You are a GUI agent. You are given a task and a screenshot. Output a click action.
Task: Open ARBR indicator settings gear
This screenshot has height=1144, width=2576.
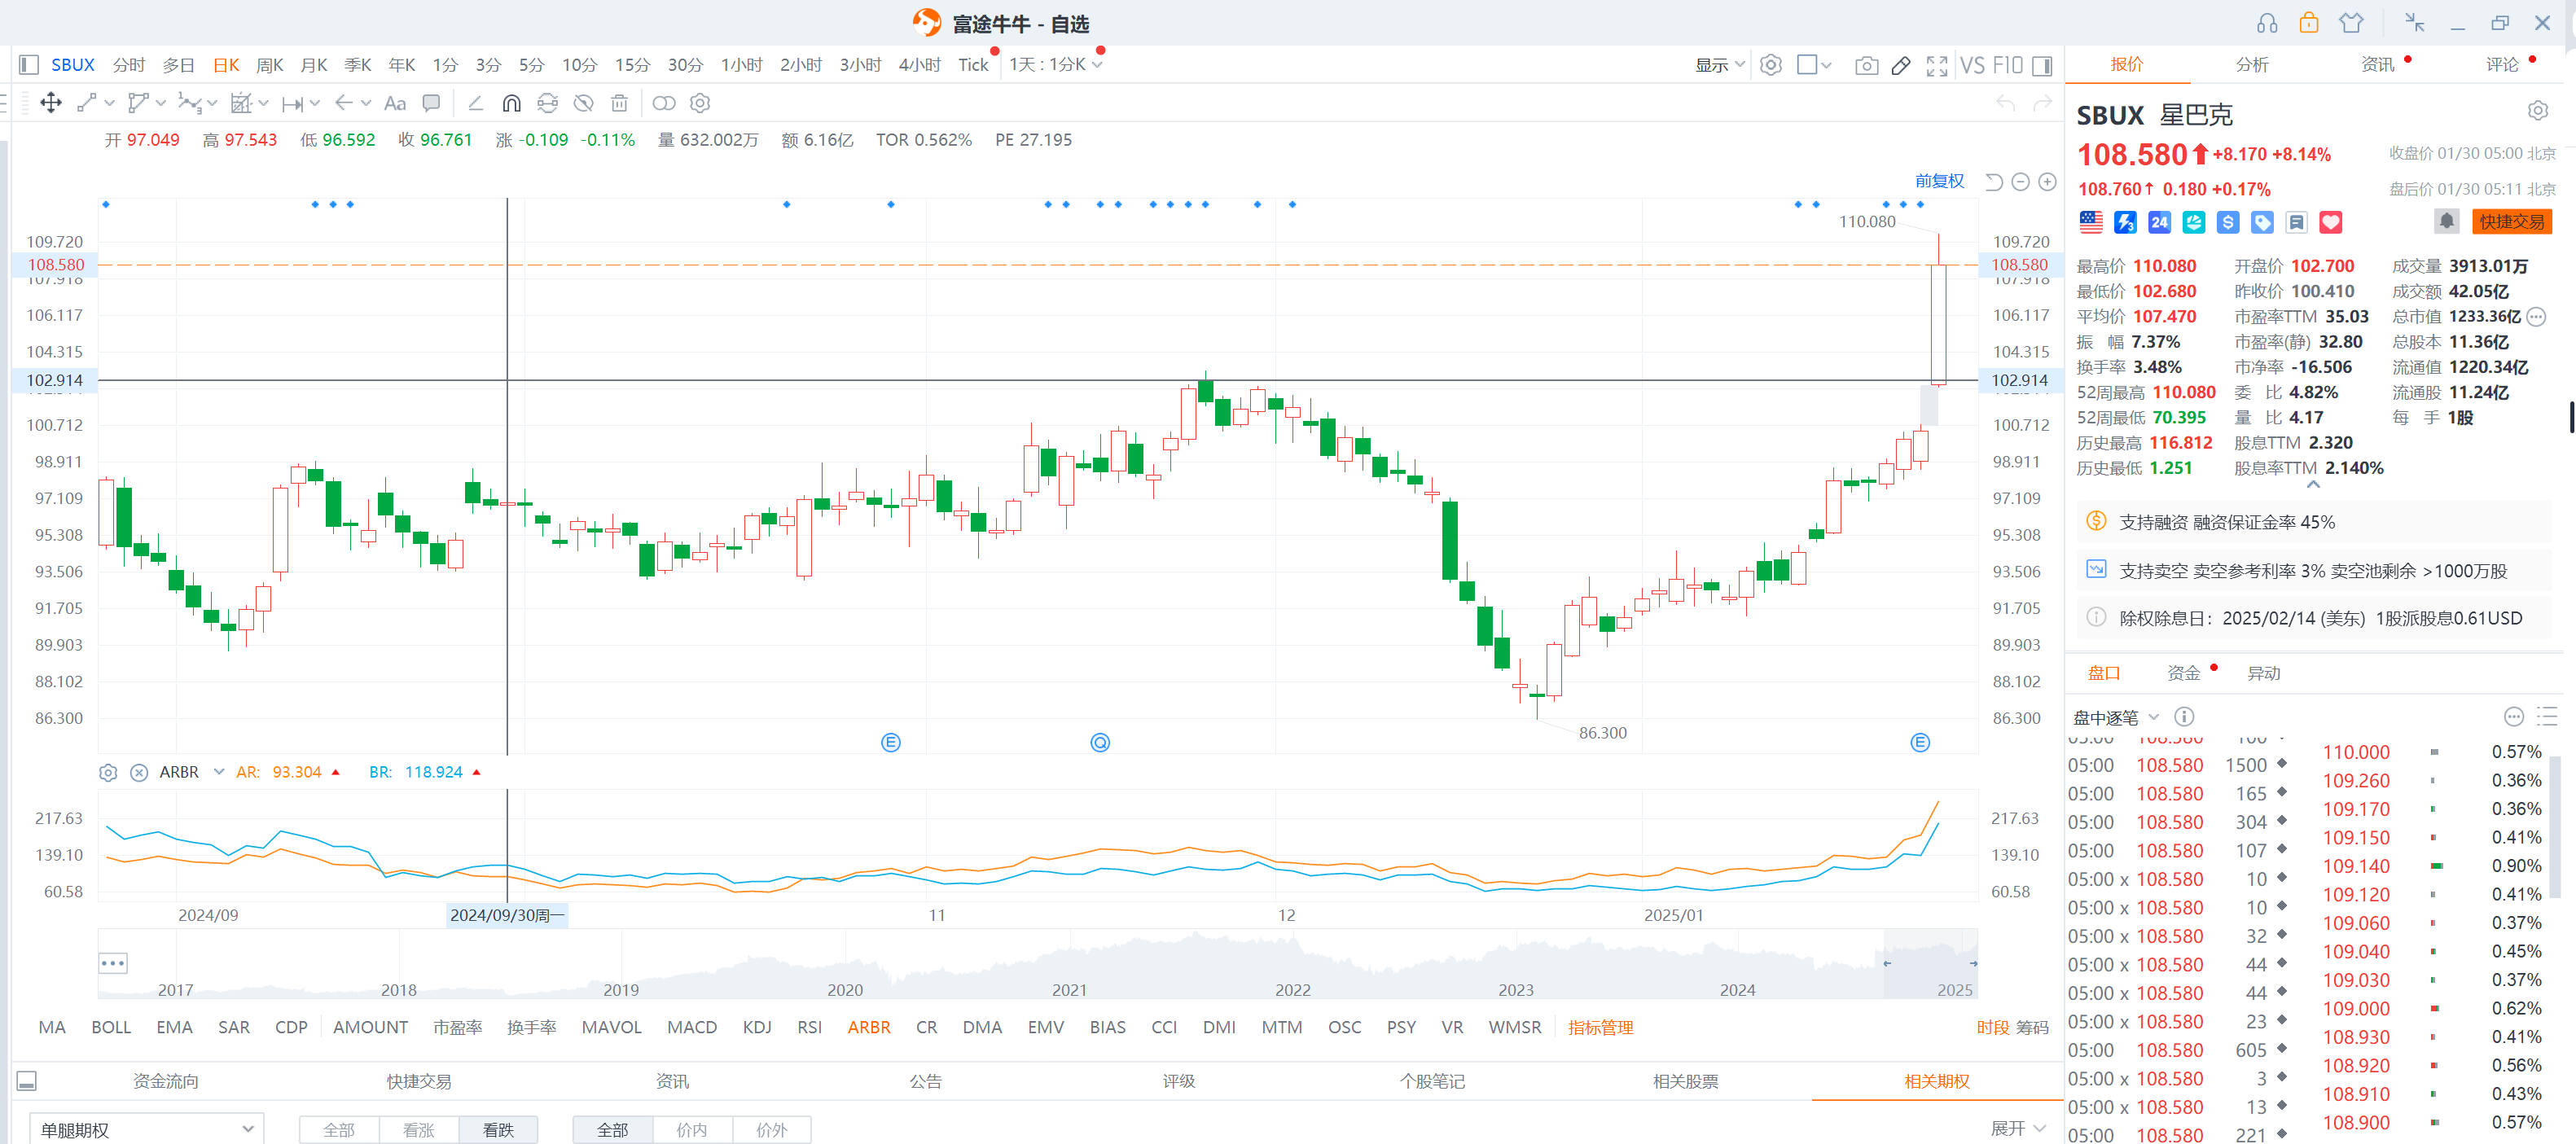pos(108,772)
